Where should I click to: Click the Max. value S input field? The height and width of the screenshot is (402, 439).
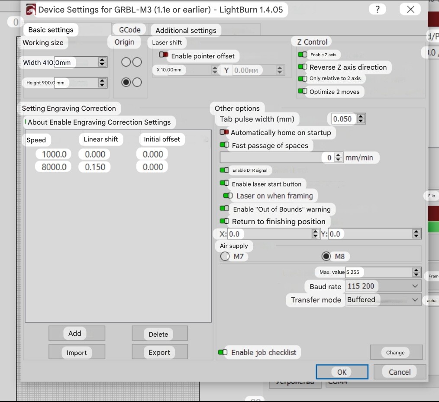(x=379, y=272)
